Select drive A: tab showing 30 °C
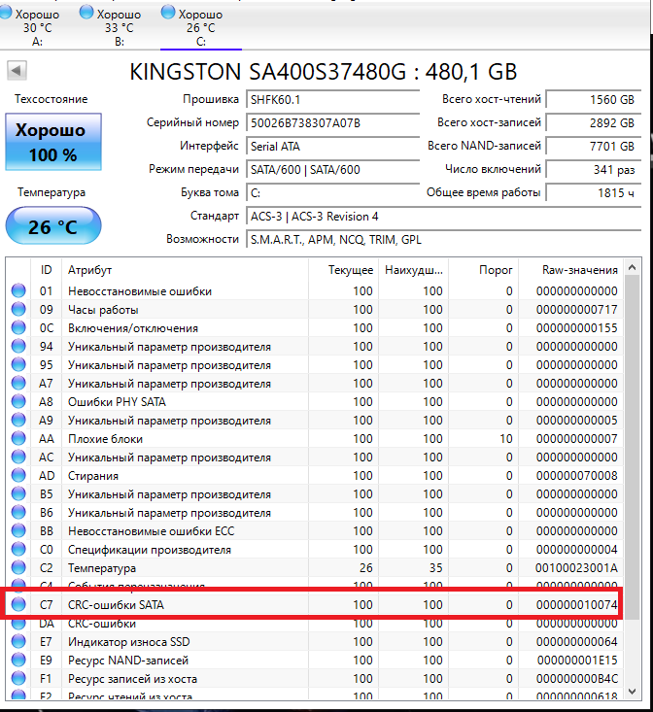 (38, 27)
